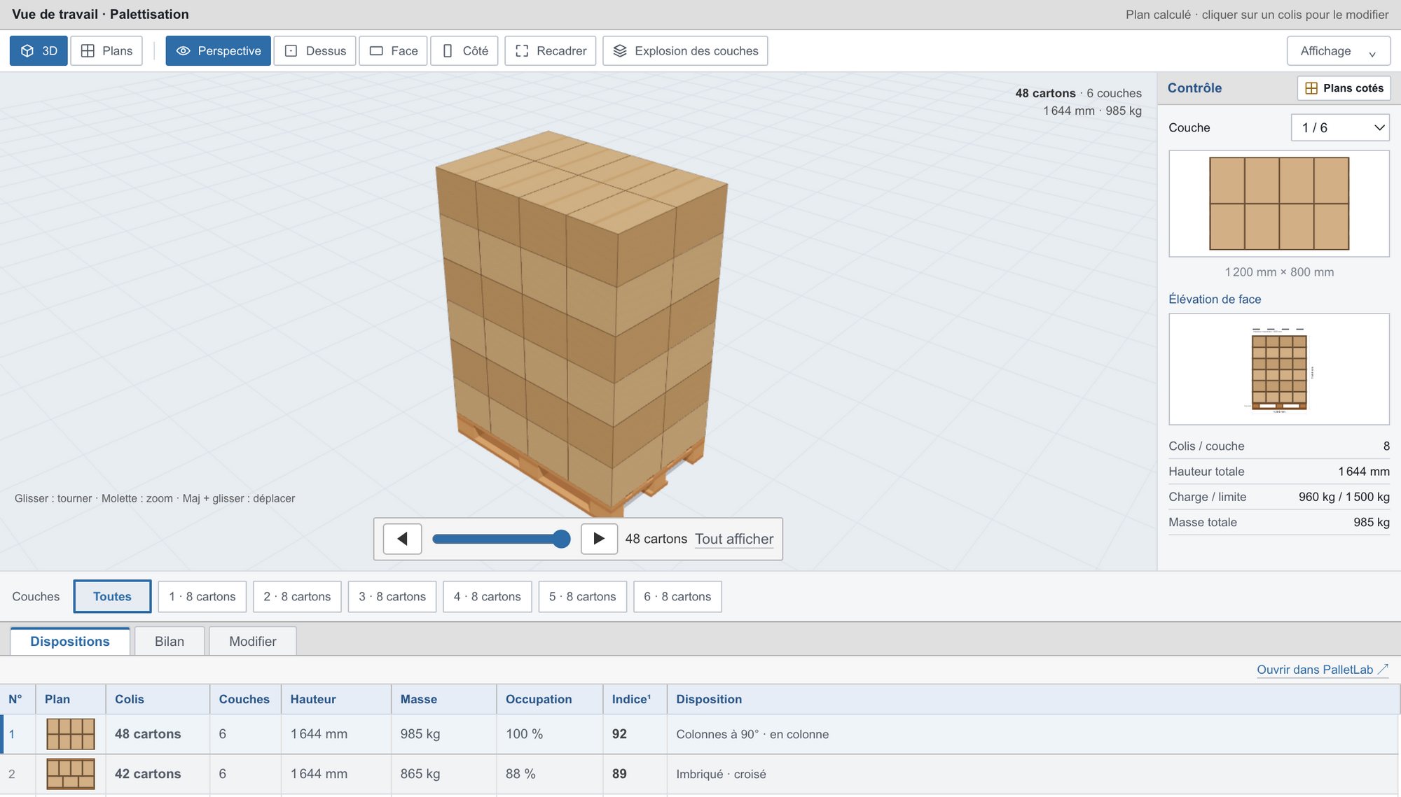Select layer 1 · 8 cartons
The height and width of the screenshot is (797, 1401).
202,597
